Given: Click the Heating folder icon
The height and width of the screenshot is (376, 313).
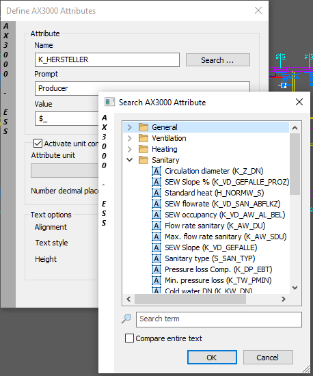Looking at the screenshot, I should [144, 149].
